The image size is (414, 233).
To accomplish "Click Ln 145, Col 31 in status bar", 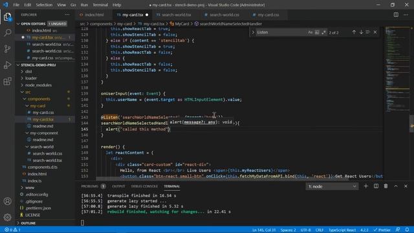I will (x=264, y=230).
